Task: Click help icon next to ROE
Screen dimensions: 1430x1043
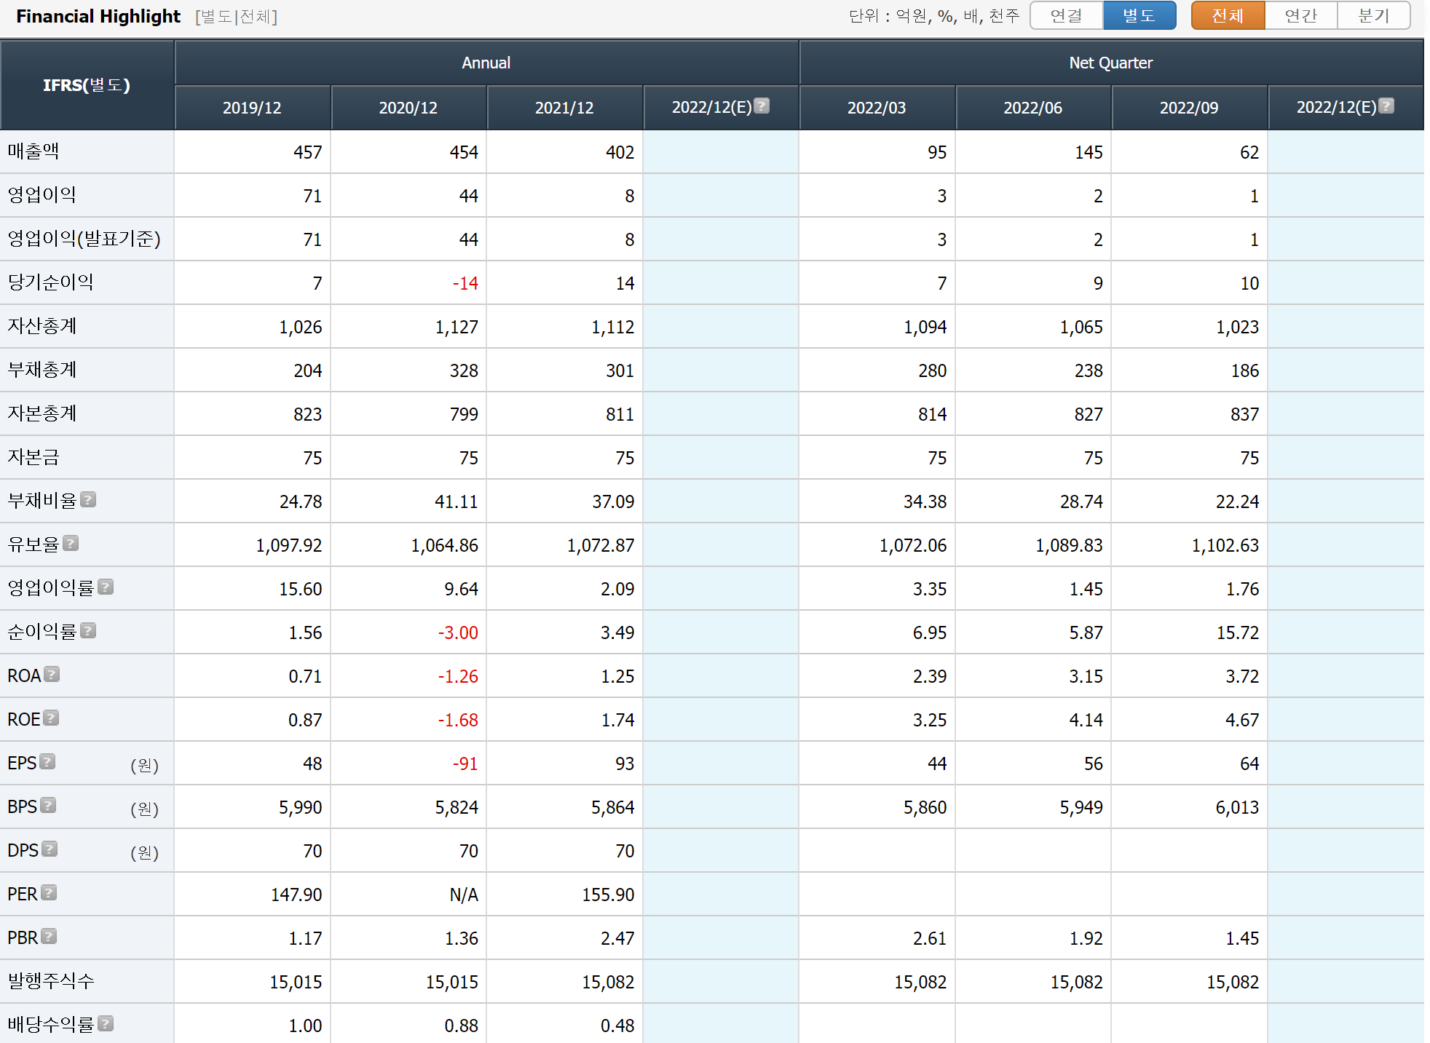Action: pyautogui.click(x=51, y=718)
